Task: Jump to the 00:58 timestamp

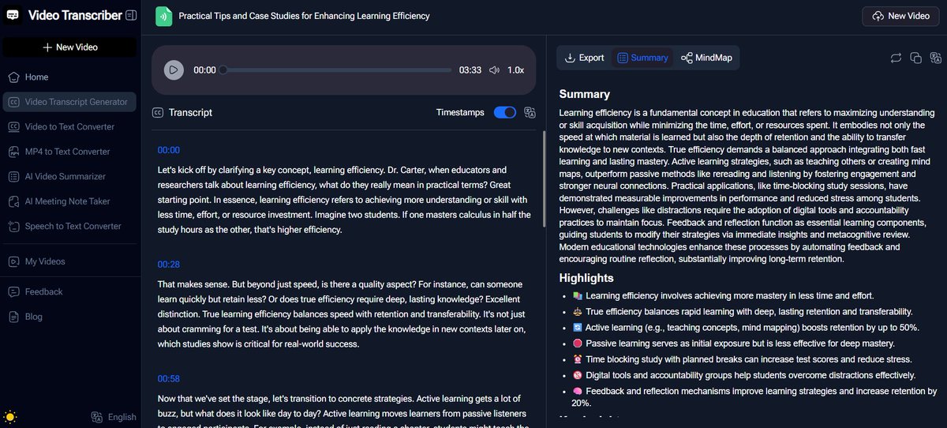Action: (169, 379)
